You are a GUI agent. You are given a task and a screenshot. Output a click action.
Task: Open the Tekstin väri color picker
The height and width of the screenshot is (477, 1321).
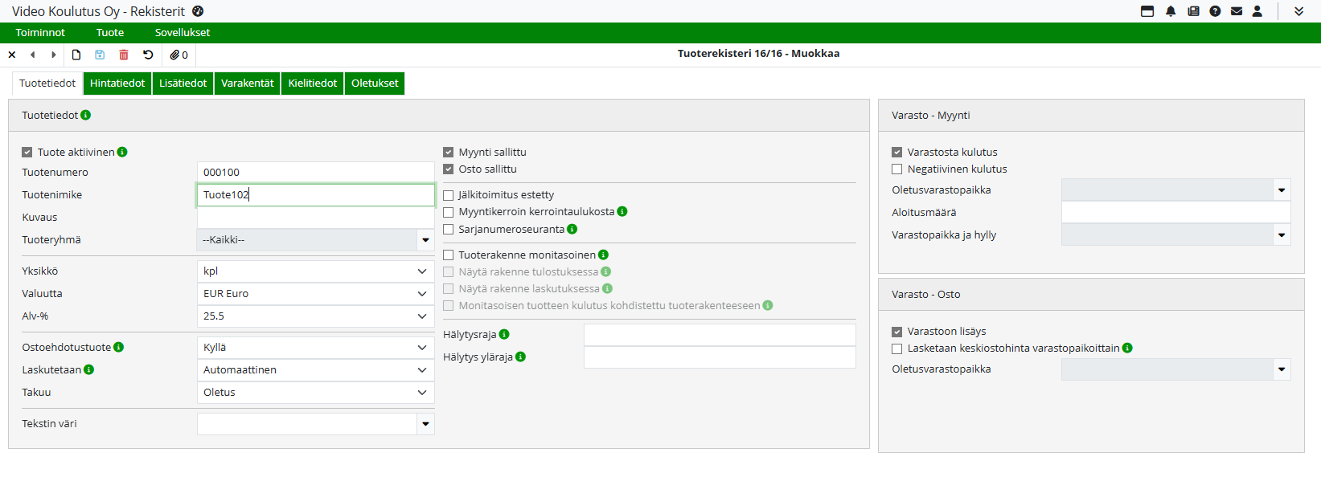pyautogui.click(x=425, y=424)
